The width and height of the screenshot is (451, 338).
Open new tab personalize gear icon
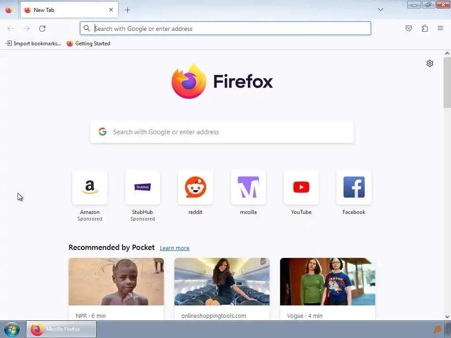coord(430,63)
